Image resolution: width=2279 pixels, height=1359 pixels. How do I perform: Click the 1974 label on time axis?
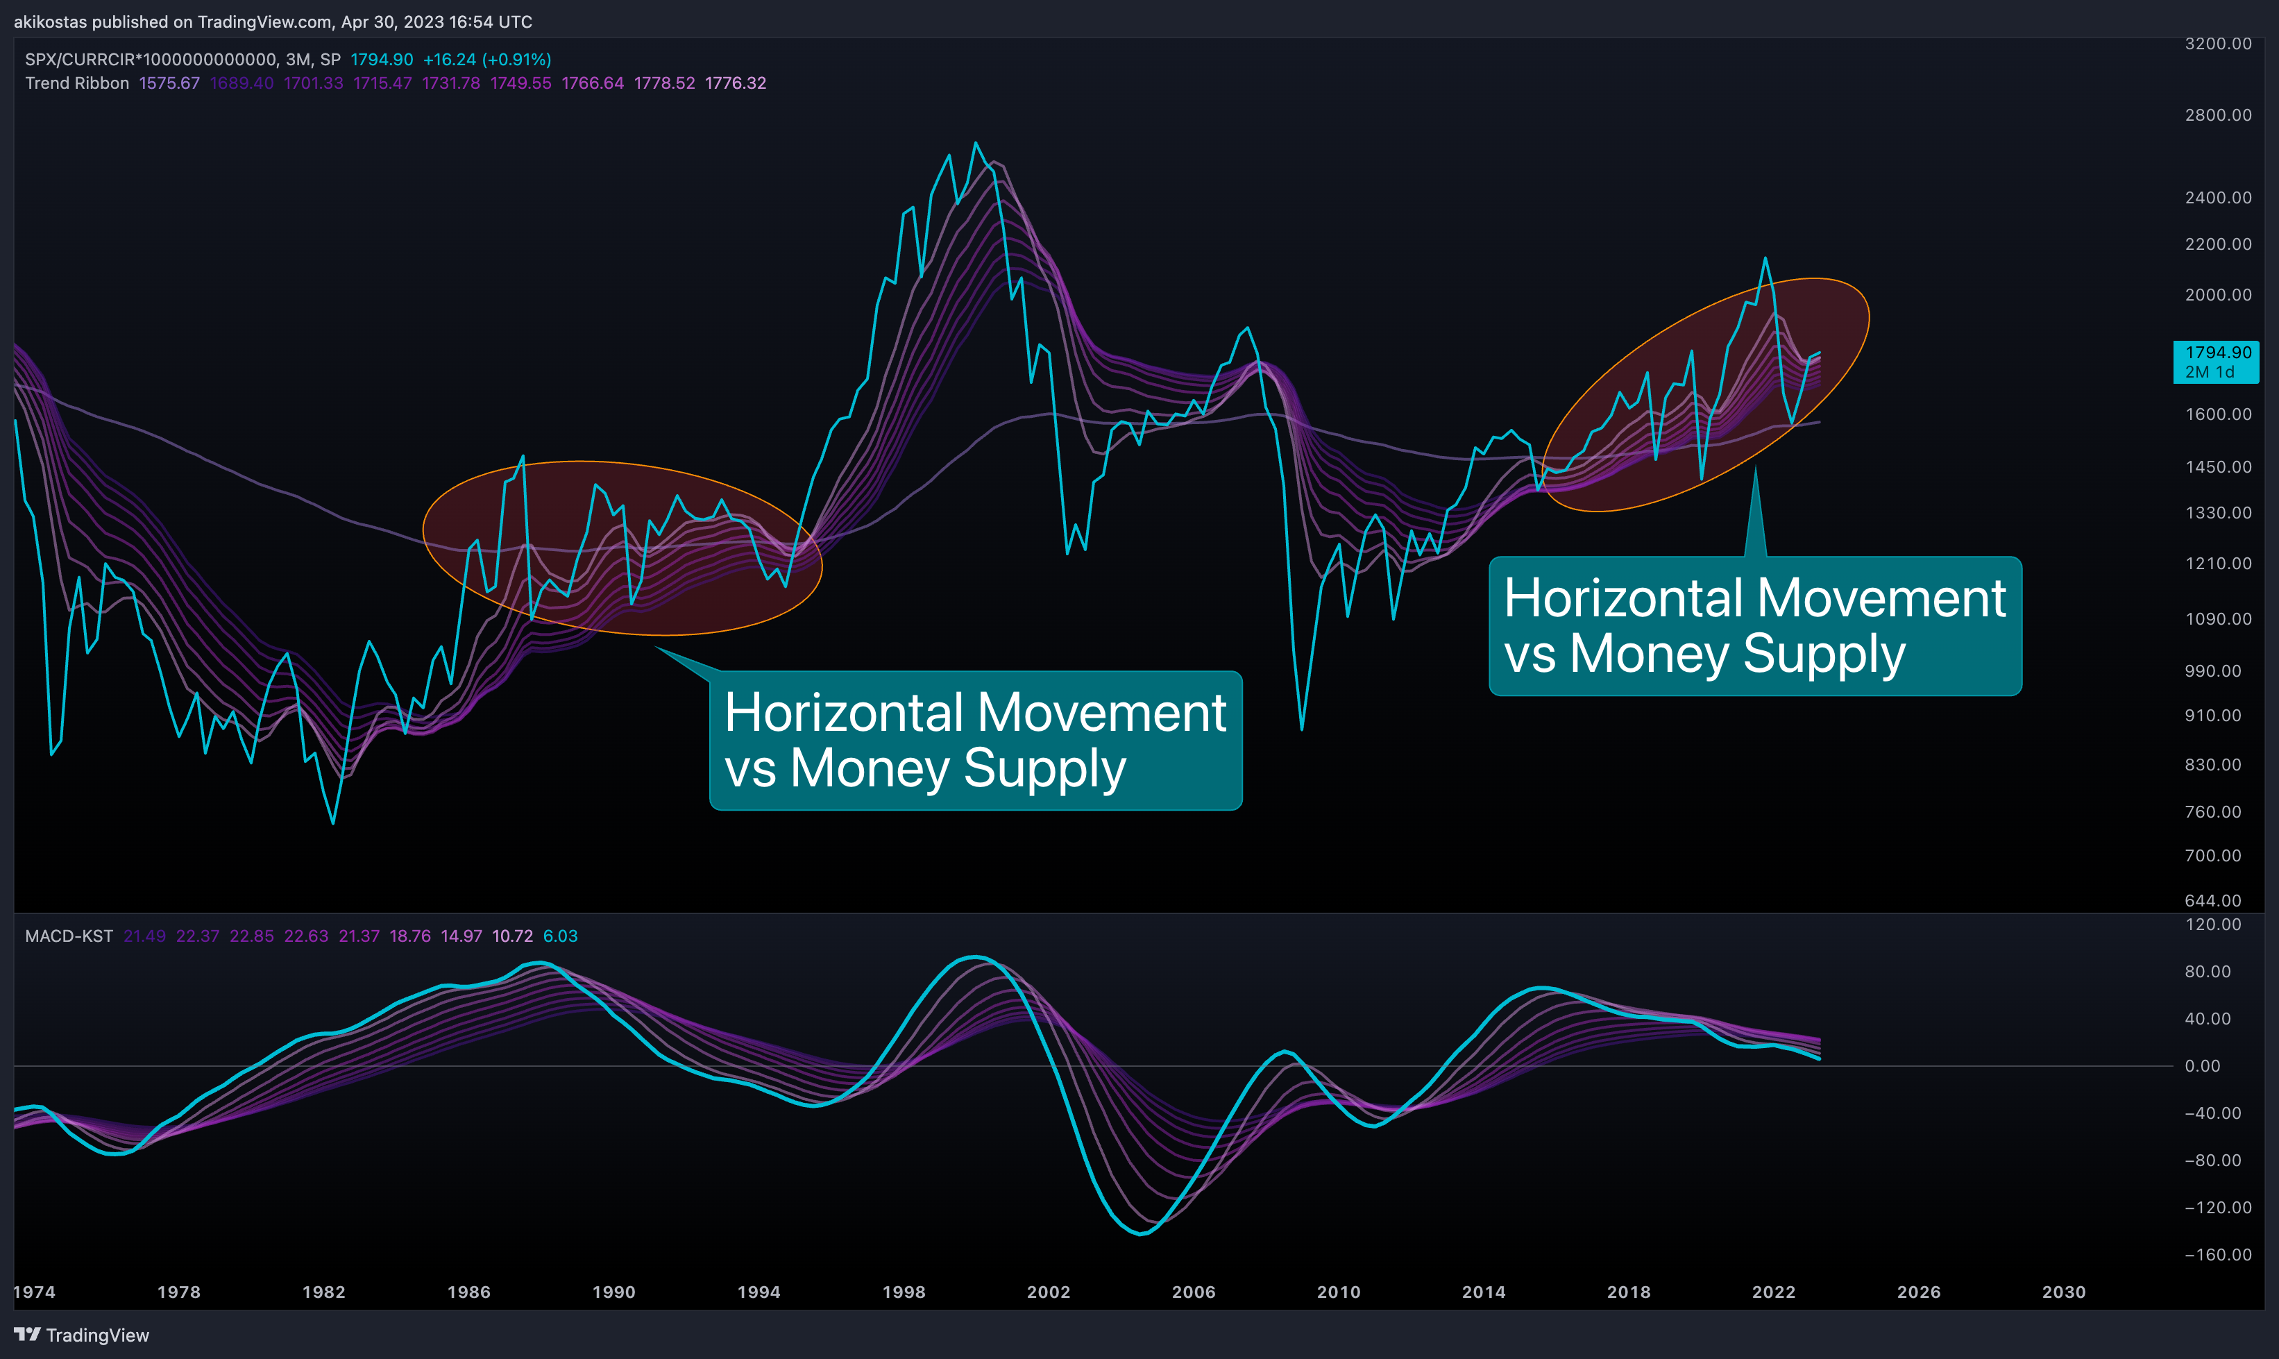(35, 1292)
